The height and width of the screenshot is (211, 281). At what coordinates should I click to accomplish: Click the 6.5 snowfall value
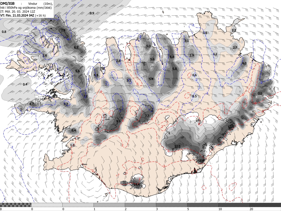(76, 48)
